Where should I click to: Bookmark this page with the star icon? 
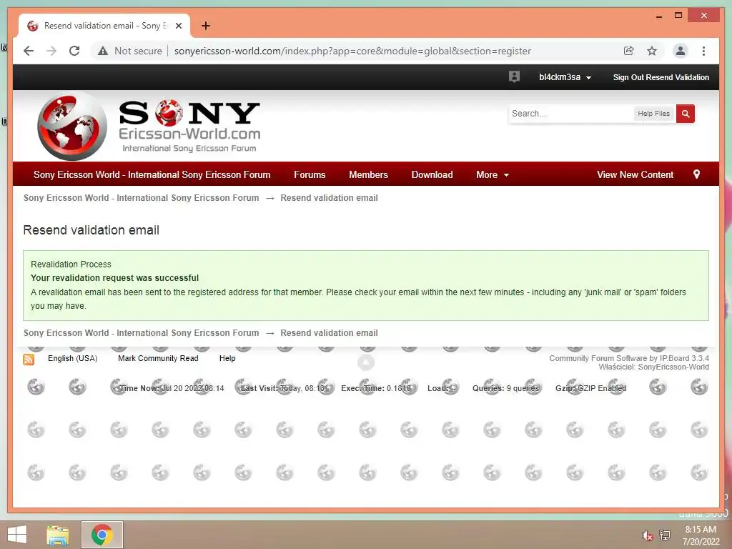click(x=652, y=51)
